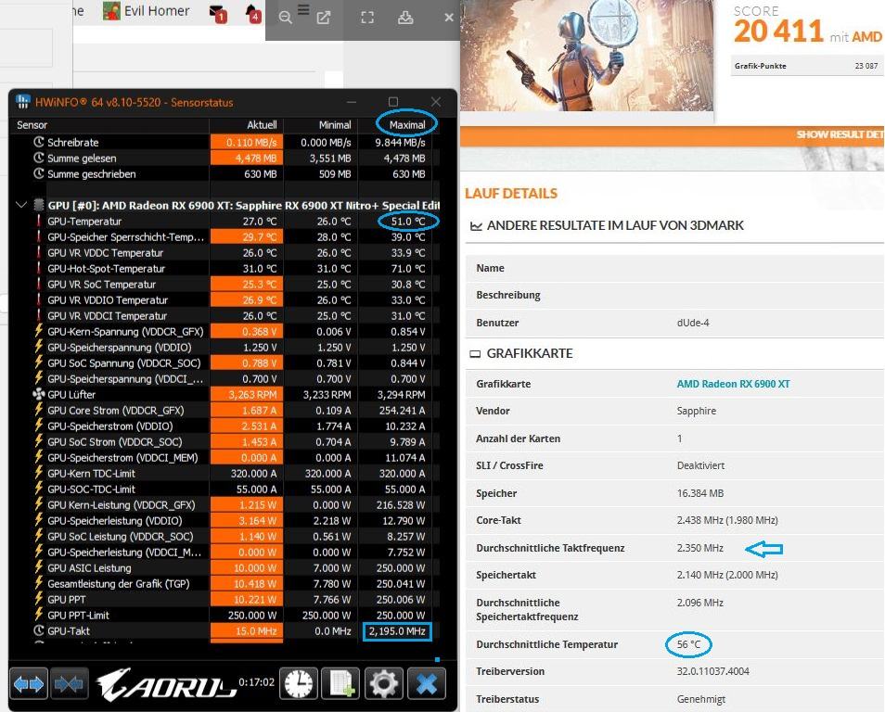Viewport: 885px width, 712px height.
Task: Click the 2,195.0 MHz maximal GPU-Takt value
Action: (x=397, y=631)
